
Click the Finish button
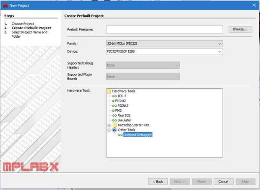(202, 182)
